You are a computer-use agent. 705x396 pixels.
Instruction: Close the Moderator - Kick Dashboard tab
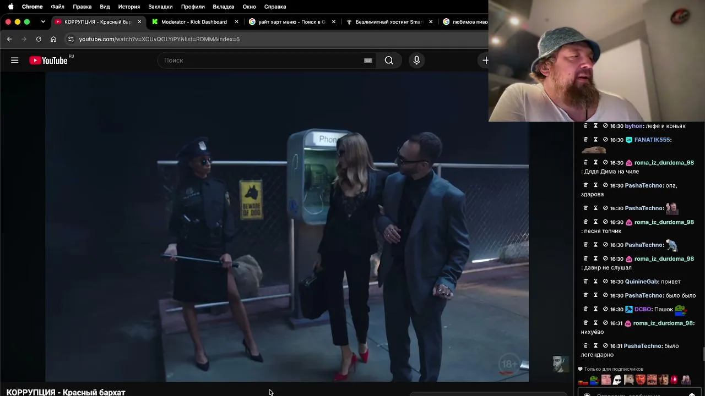point(237,22)
